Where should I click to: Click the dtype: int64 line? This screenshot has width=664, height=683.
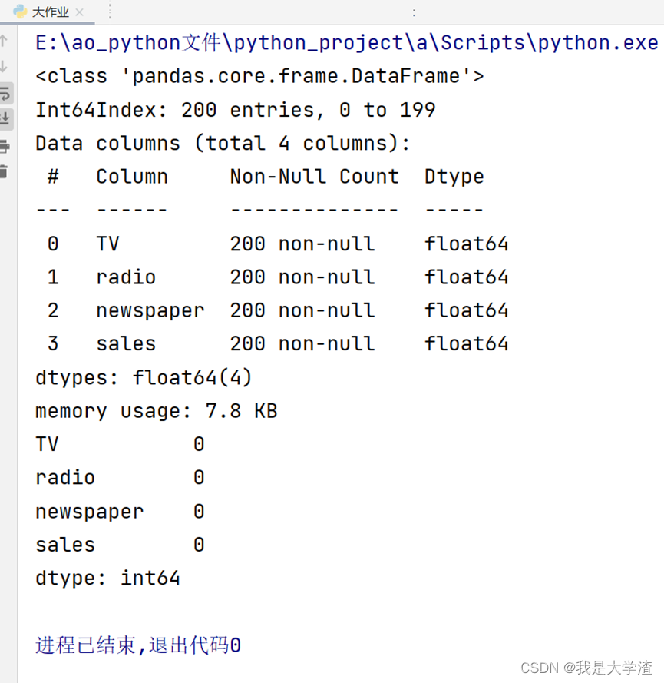(x=108, y=578)
